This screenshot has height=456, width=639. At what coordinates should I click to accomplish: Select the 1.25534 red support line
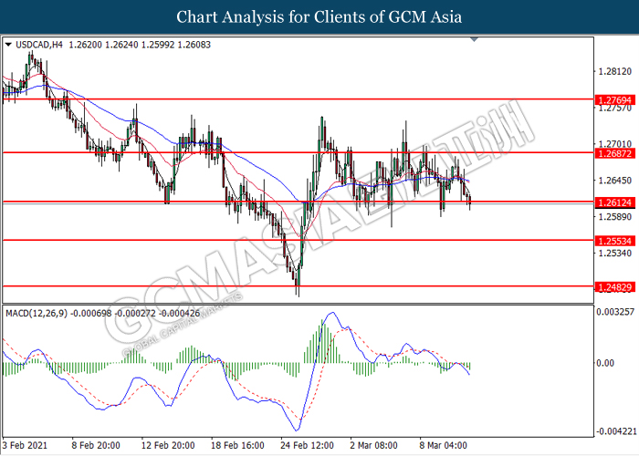pos(274,241)
